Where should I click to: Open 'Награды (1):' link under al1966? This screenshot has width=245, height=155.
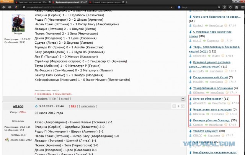(18, 135)
